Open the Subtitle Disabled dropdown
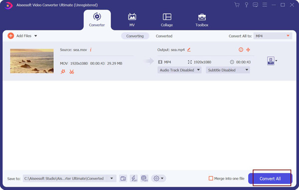299x190 pixels. pyautogui.click(x=228, y=70)
